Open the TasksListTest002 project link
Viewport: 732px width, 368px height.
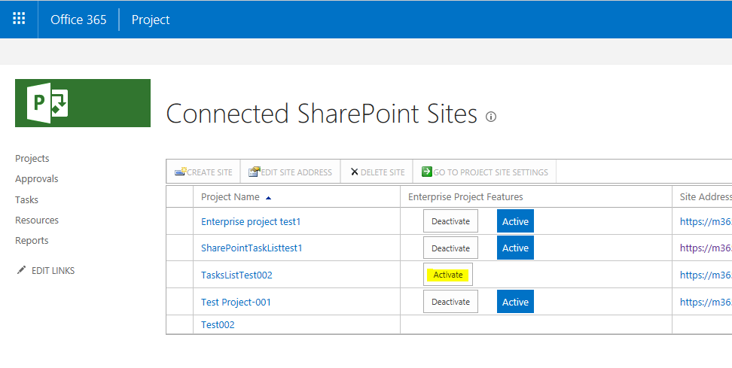[236, 275]
